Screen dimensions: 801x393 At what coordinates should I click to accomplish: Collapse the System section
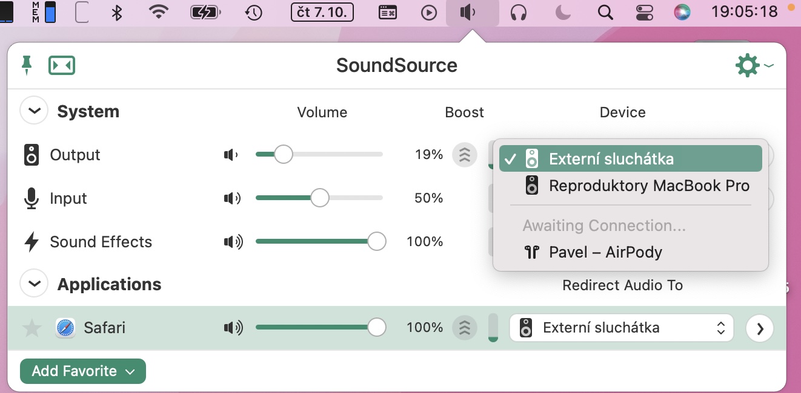click(x=34, y=111)
